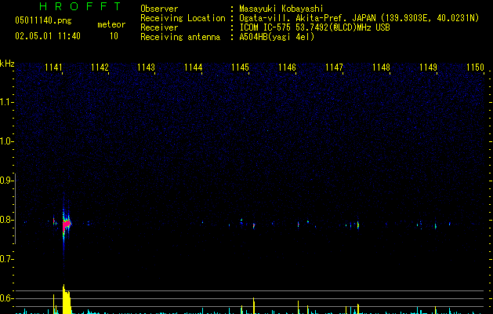This screenshot has width=493, height=314.
Task: Click the 1.0 kHz frequency label
Action: [6, 141]
